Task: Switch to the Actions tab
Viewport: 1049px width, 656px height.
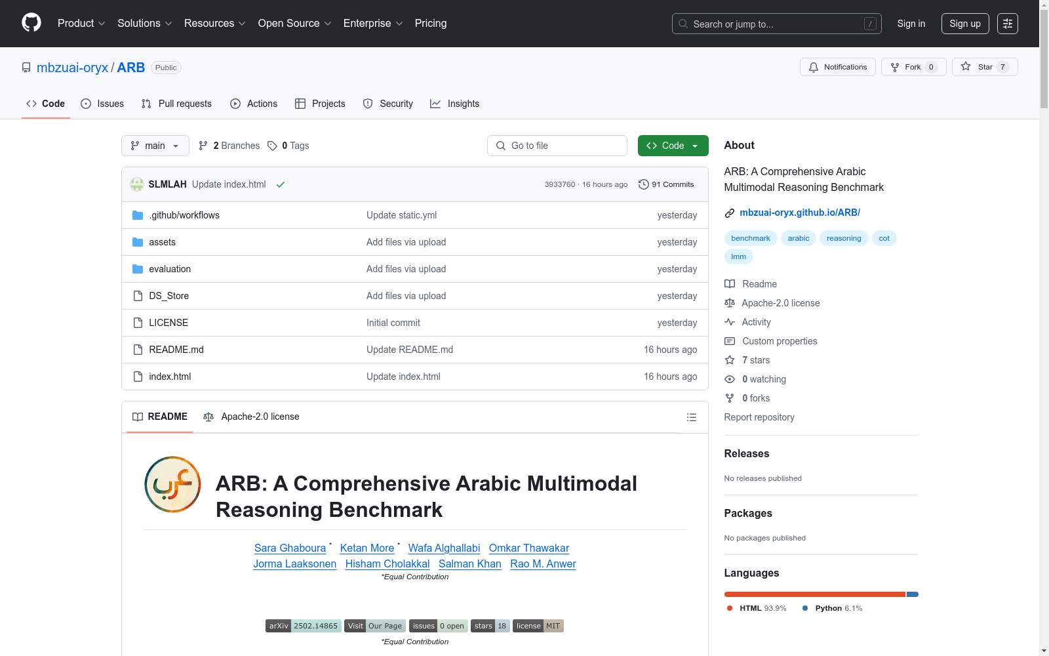Action: [x=254, y=104]
